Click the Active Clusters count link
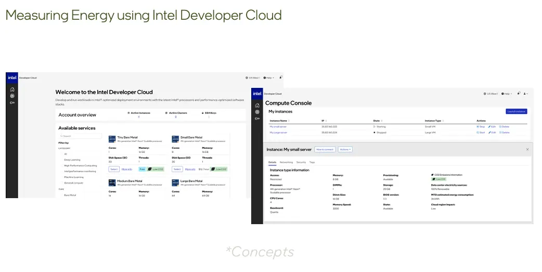The height and width of the screenshot is (272, 542). click(176, 117)
